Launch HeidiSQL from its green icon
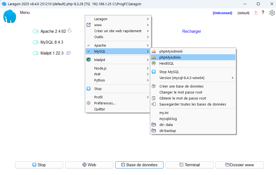 click(154, 63)
